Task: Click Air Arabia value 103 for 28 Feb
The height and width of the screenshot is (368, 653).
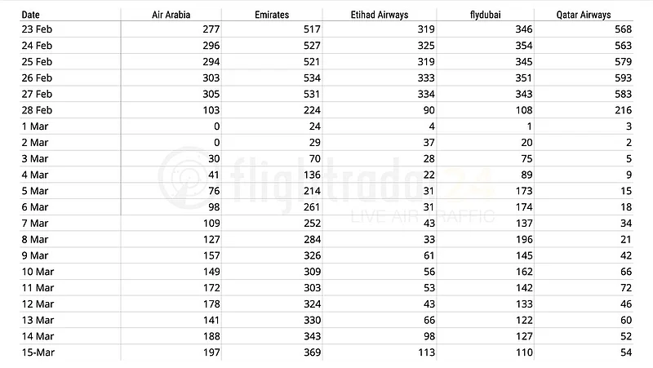Action: pyautogui.click(x=211, y=110)
